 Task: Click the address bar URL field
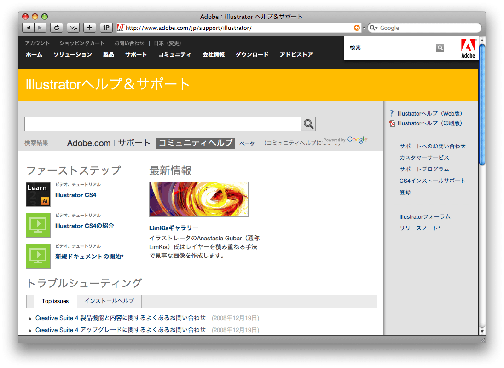click(x=238, y=28)
